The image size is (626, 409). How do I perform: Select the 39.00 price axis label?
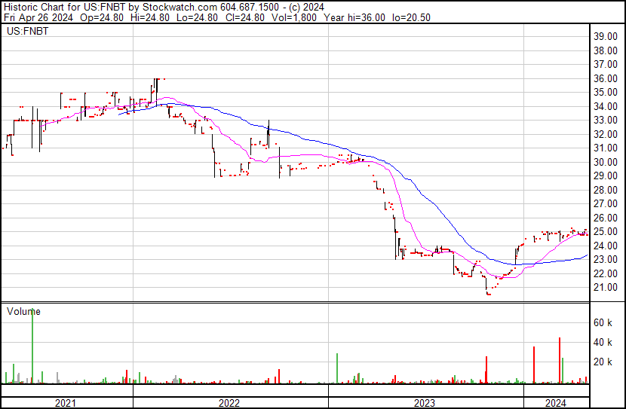(605, 37)
